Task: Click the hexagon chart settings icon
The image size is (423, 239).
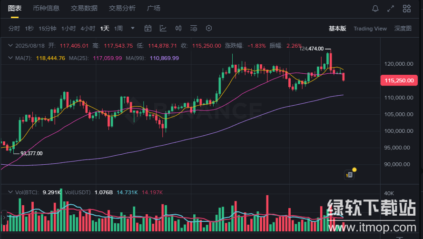Action: point(208,29)
